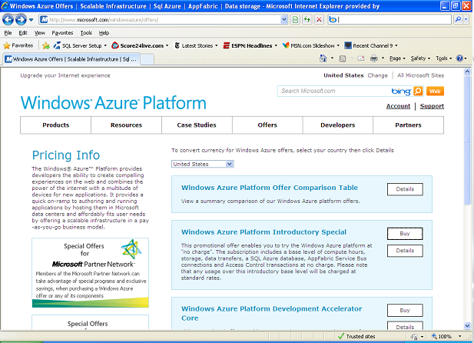Open the Partners navigation tab
Image resolution: width=474 pixels, height=343 pixels.
[409, 125]
